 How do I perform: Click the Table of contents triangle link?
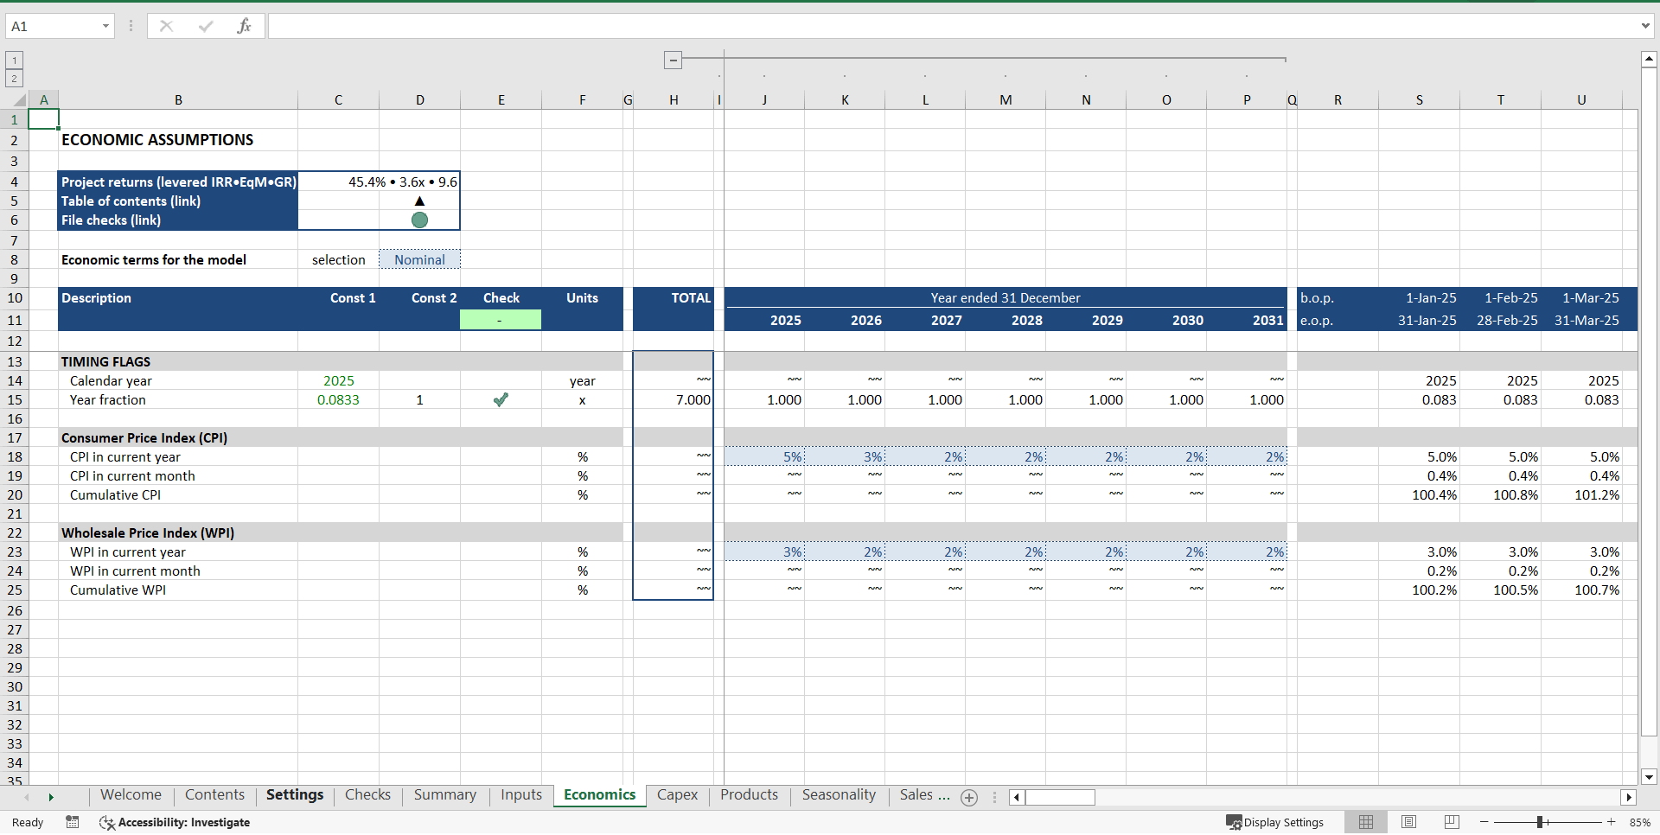point(419,201)
